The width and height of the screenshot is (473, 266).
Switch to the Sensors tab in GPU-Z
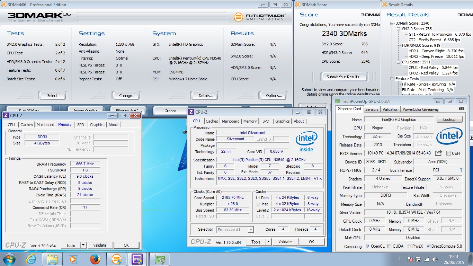coord(372,109)
